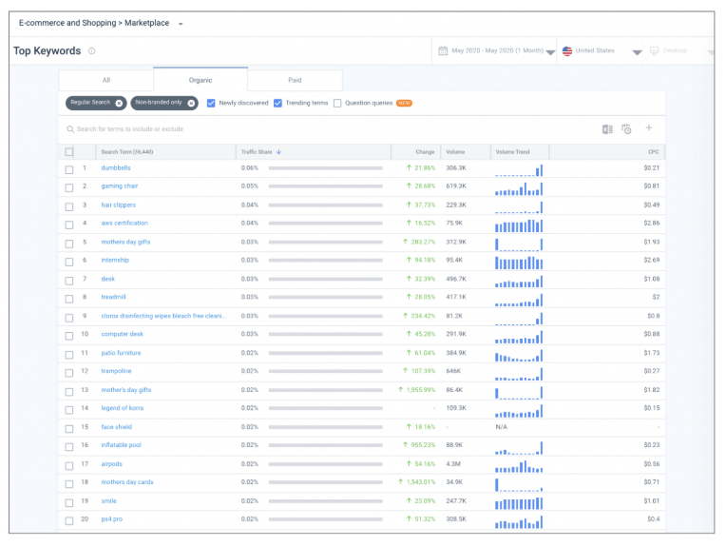
Task: Sort by Volume column header
Action: click(x=455, y=152)
